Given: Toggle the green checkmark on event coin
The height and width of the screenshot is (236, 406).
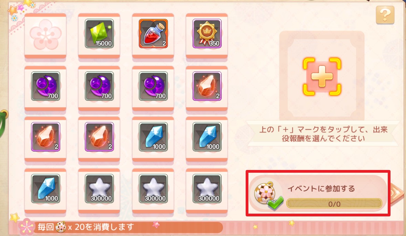Looking at the screenshot, I should click(x=276, y=203).
